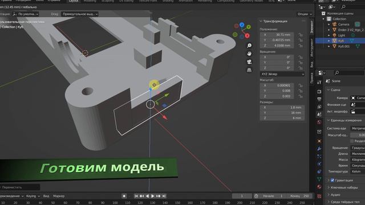The image size is (365, 205).
Task: Open the Particles properties tab icon
Action: (x=319, y=157)
